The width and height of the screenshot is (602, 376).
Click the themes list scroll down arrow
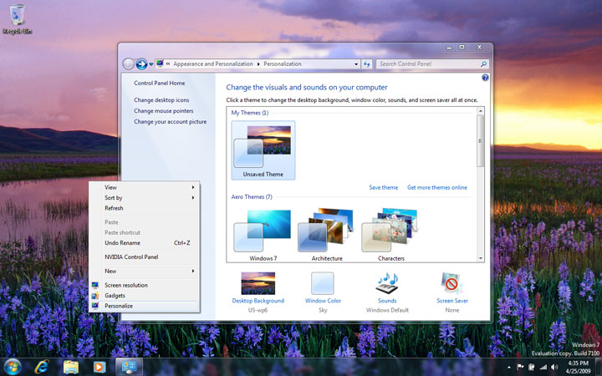click(x=480, y=258)
